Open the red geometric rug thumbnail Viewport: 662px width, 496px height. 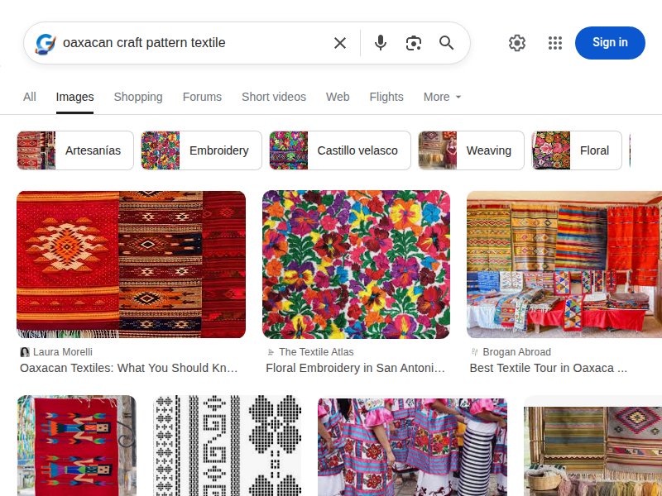click(132, 263)
